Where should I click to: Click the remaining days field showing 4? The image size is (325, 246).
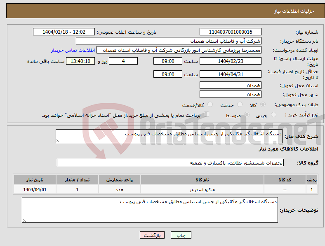click(123, 61)
